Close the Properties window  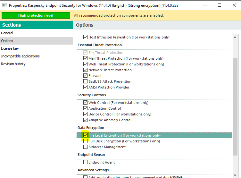234,5
